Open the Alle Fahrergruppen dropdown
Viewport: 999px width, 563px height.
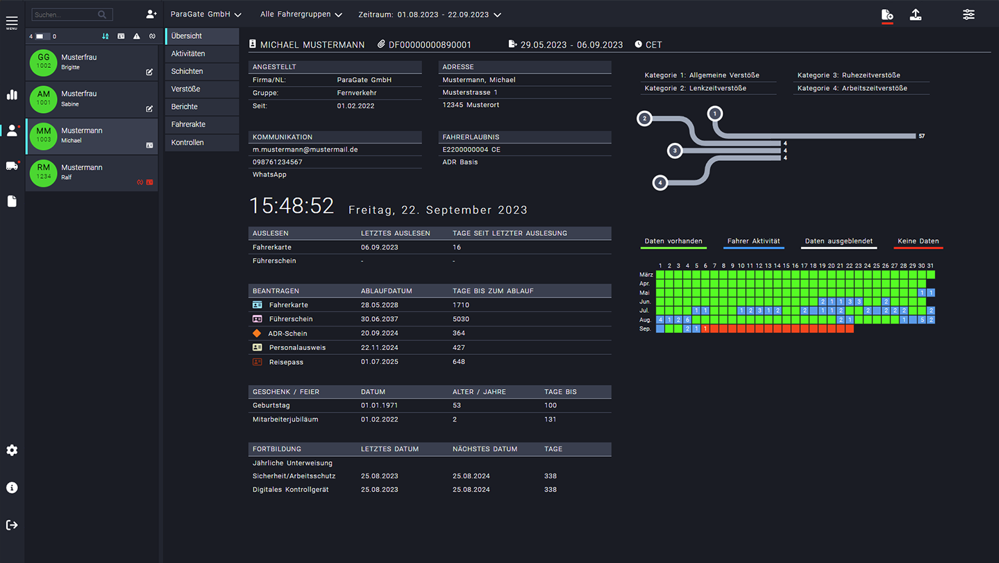pos(301,15)
